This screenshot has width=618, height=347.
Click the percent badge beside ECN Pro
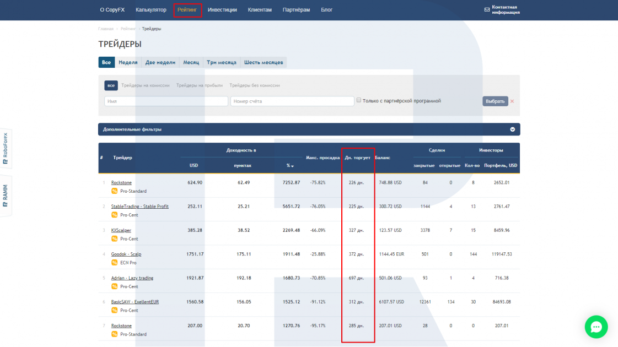point(114,263)
